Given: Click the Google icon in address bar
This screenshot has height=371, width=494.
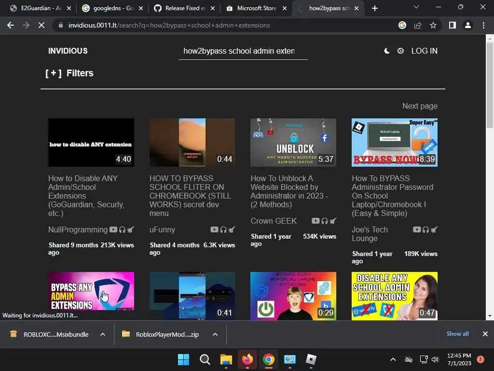Looking at the screenshot, I should tap(402, 25).
